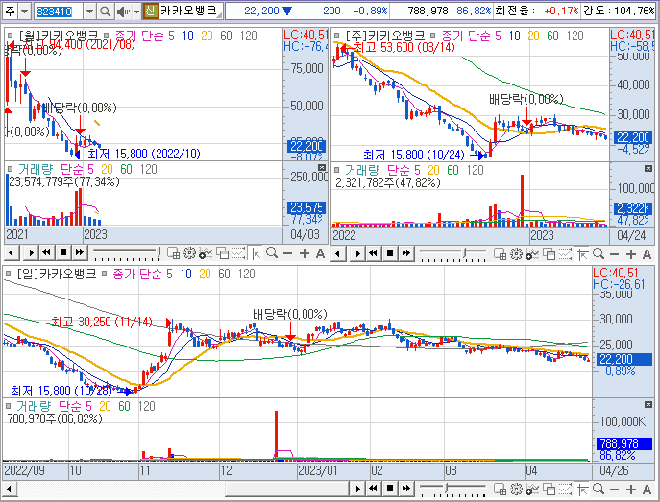The height and width of the screenshot is (502, 660).
Task: Zoom in weekly chart with plus icon
Action: click(631, 254)
